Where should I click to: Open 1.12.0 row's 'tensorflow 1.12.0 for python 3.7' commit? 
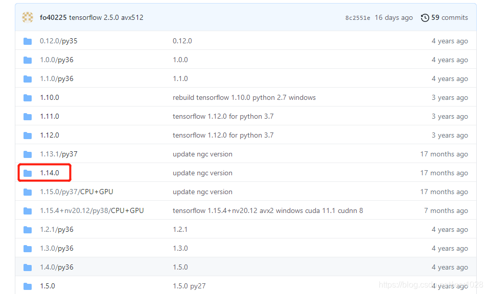[223, 136]
